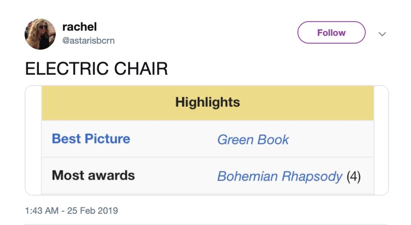Click the embedded Highlights table image
The image size is (411, 225).
coord(207,139)
